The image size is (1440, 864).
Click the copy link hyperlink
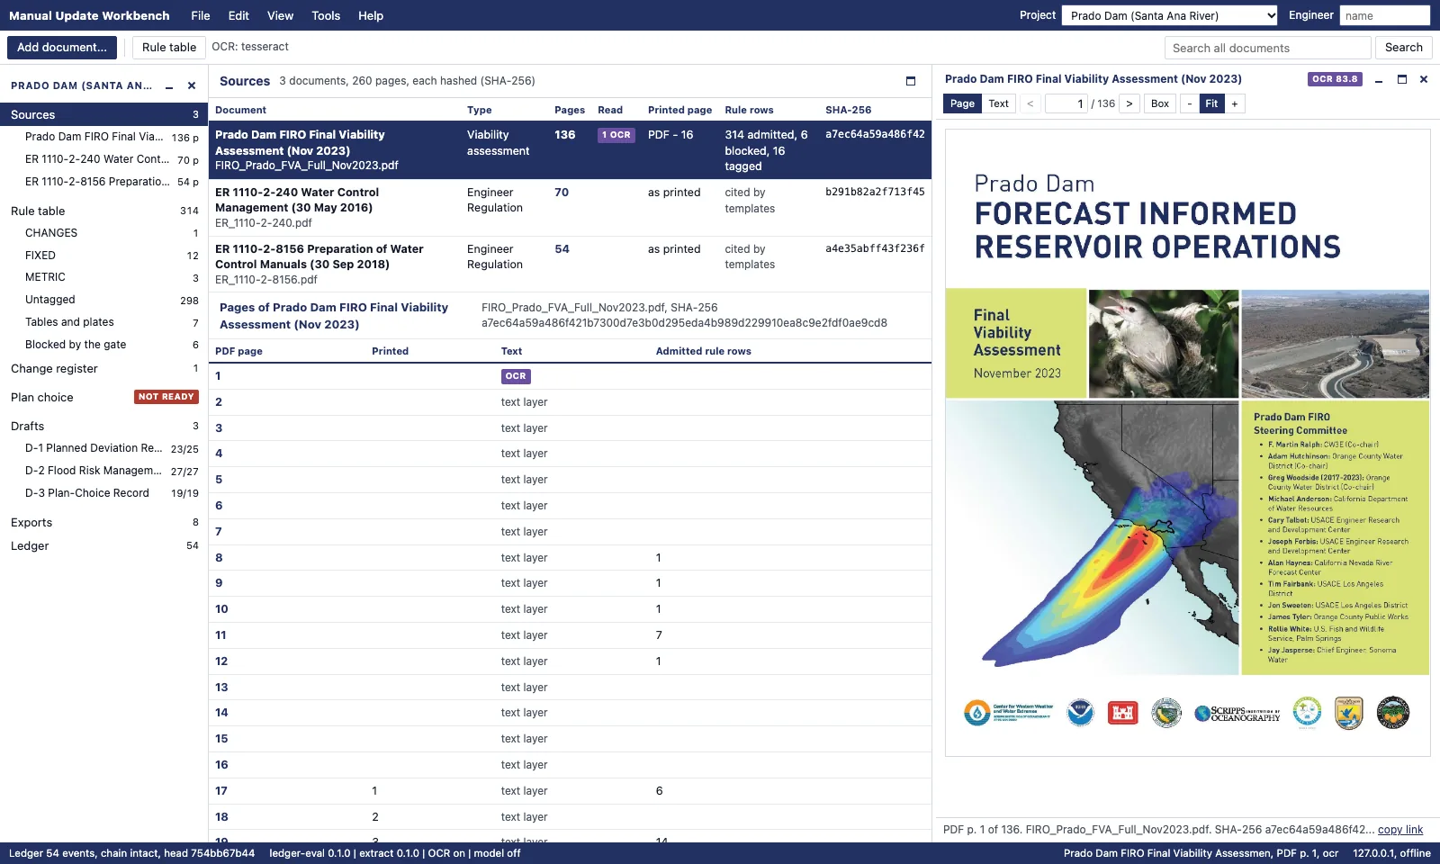coord(1400,830)
